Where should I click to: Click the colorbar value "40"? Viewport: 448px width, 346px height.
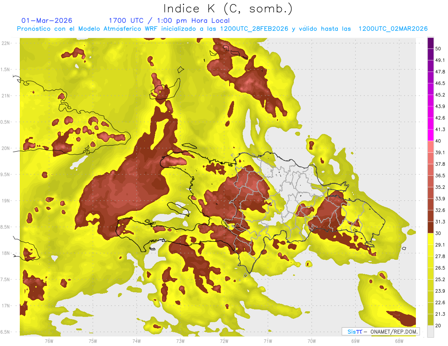(x=438, y=141)
